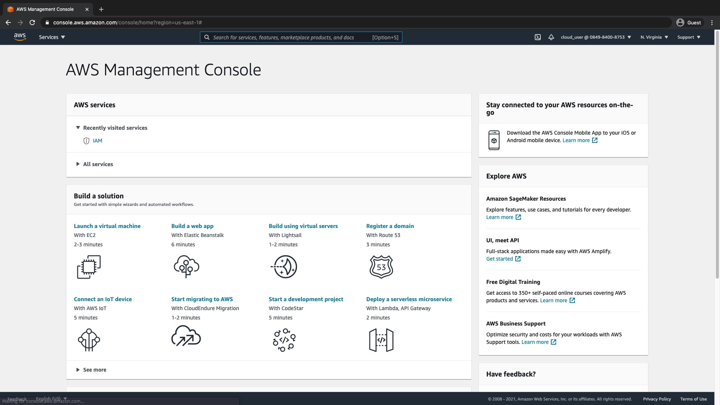Click the Route 53 shield icon
720x405 pixels.
(x=381, y=267)
